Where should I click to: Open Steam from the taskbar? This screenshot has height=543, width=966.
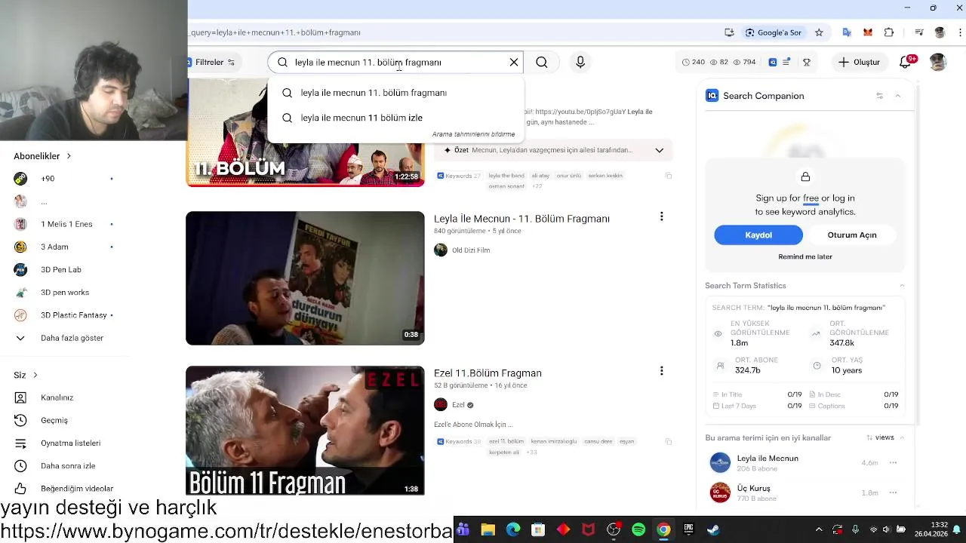click(713, 529)
